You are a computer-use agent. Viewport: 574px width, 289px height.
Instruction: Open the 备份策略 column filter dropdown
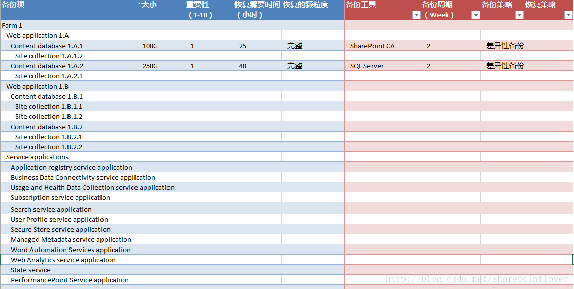click(520, 15)
